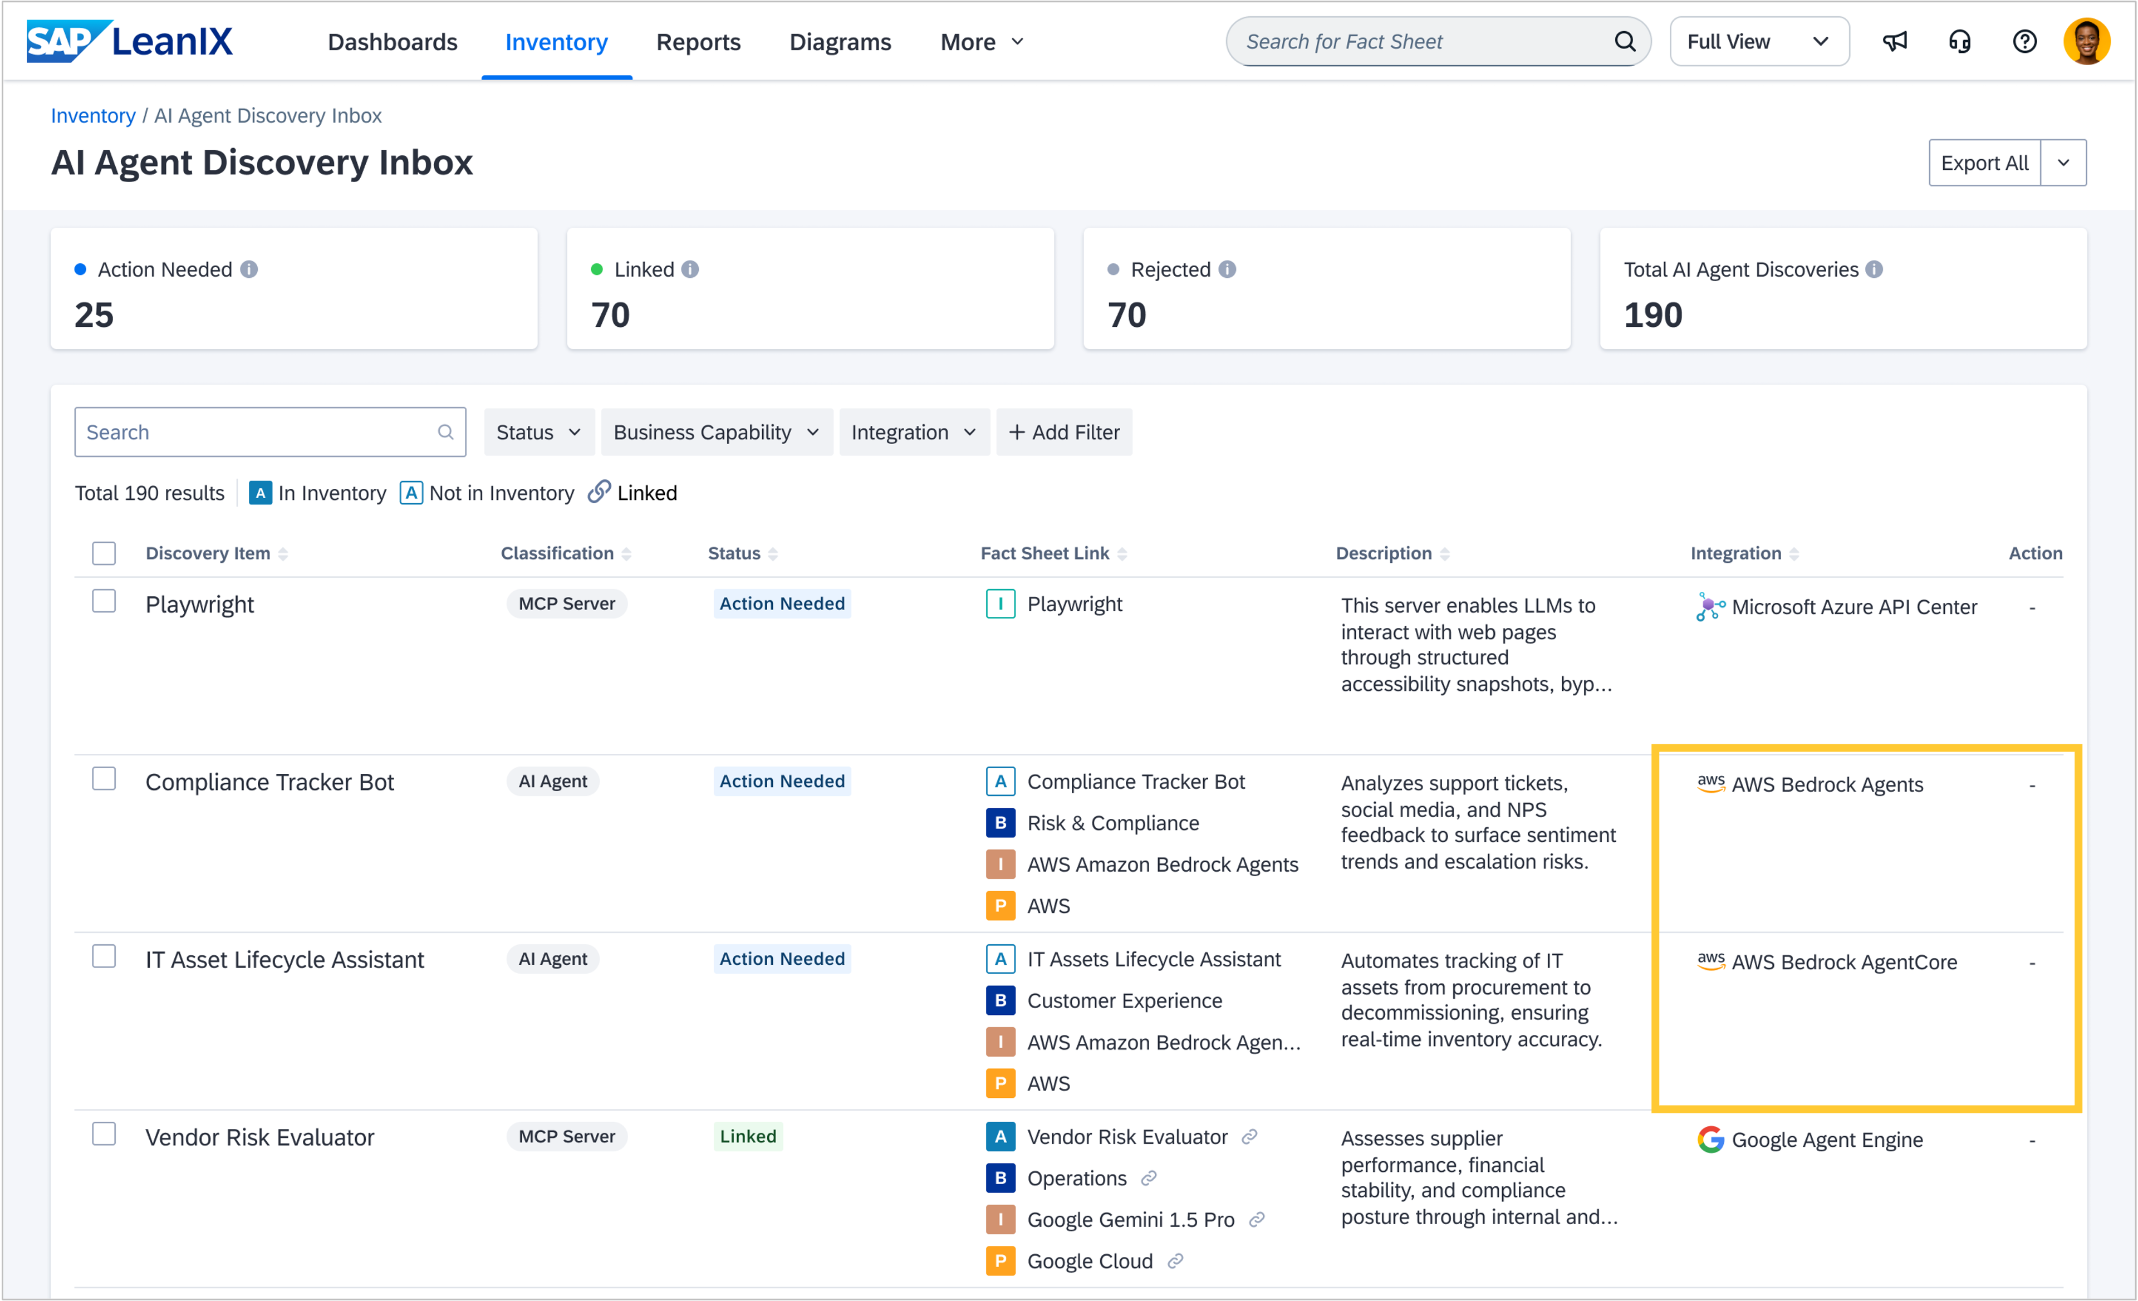Open the More navigation menu
Image resolution: width=2138 pixels, height=1301 pixels.
[x=982, y=42]
